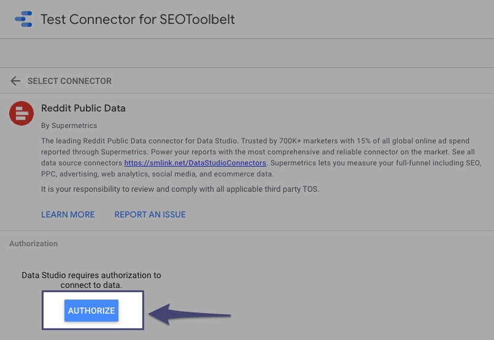
Task: Click the blue AUTHORIZE button
Action: [x=91, y=311]
